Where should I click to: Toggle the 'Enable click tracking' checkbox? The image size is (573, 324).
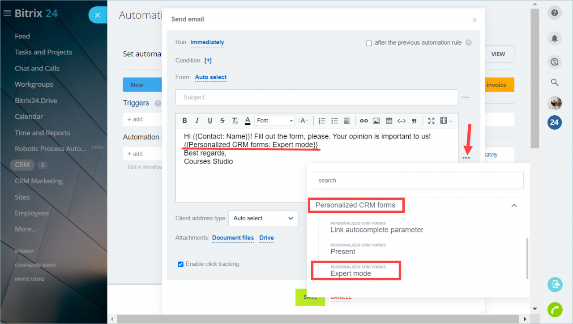(x=181, y=264)
